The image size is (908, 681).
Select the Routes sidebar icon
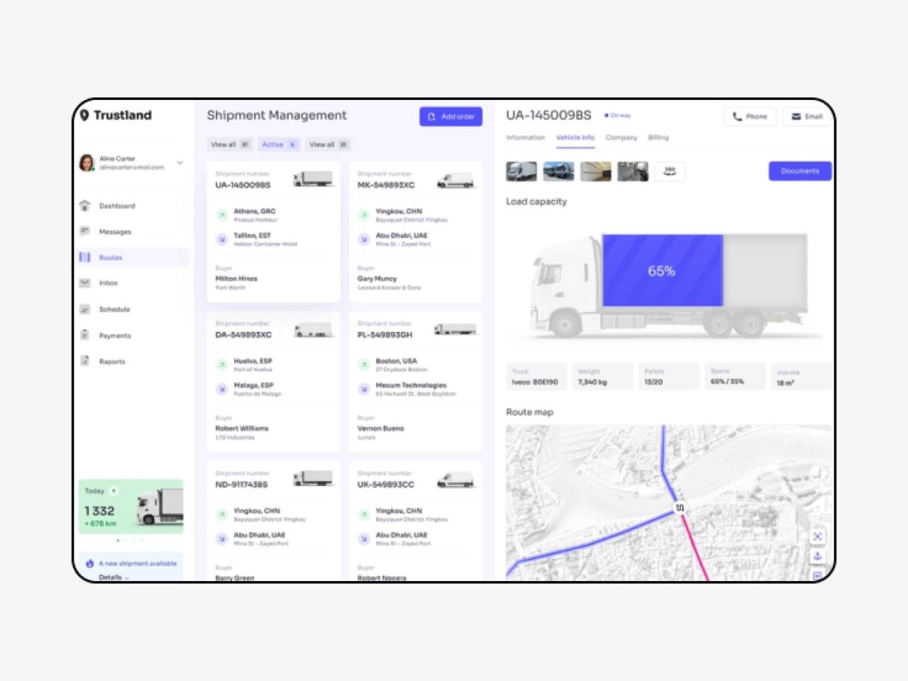point(85,257)
